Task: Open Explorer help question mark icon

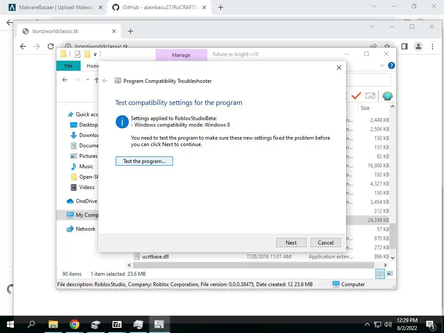Action: [392, 66]
